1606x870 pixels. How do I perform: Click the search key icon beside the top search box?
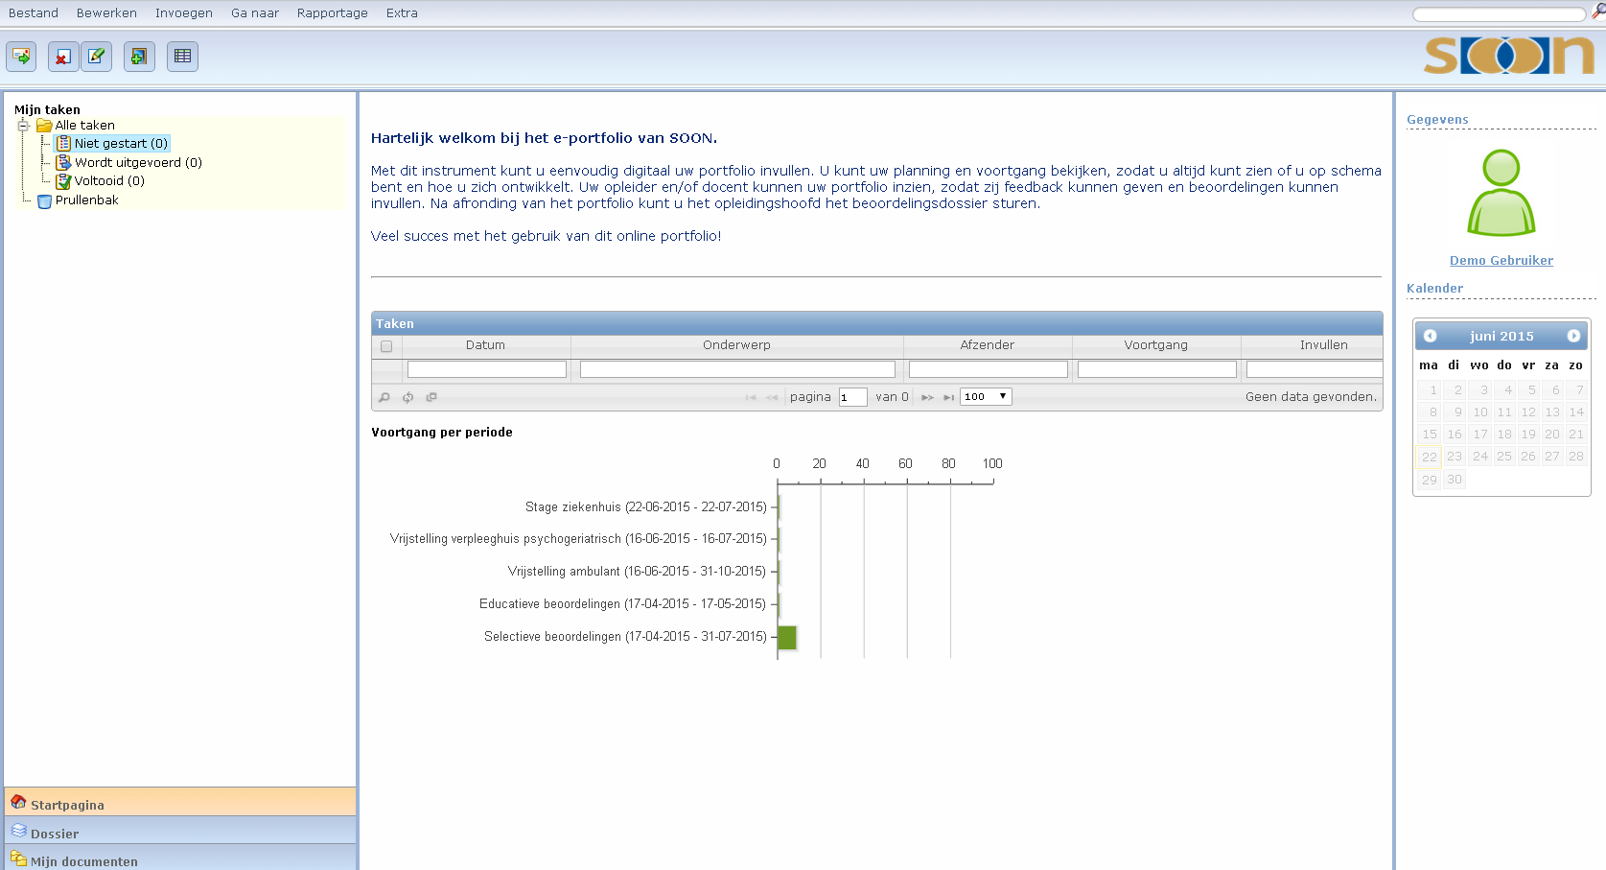tap(1598, 12)
